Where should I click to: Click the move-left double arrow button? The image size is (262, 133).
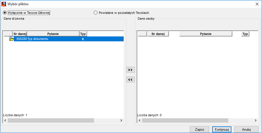click(x=131, y=80)
